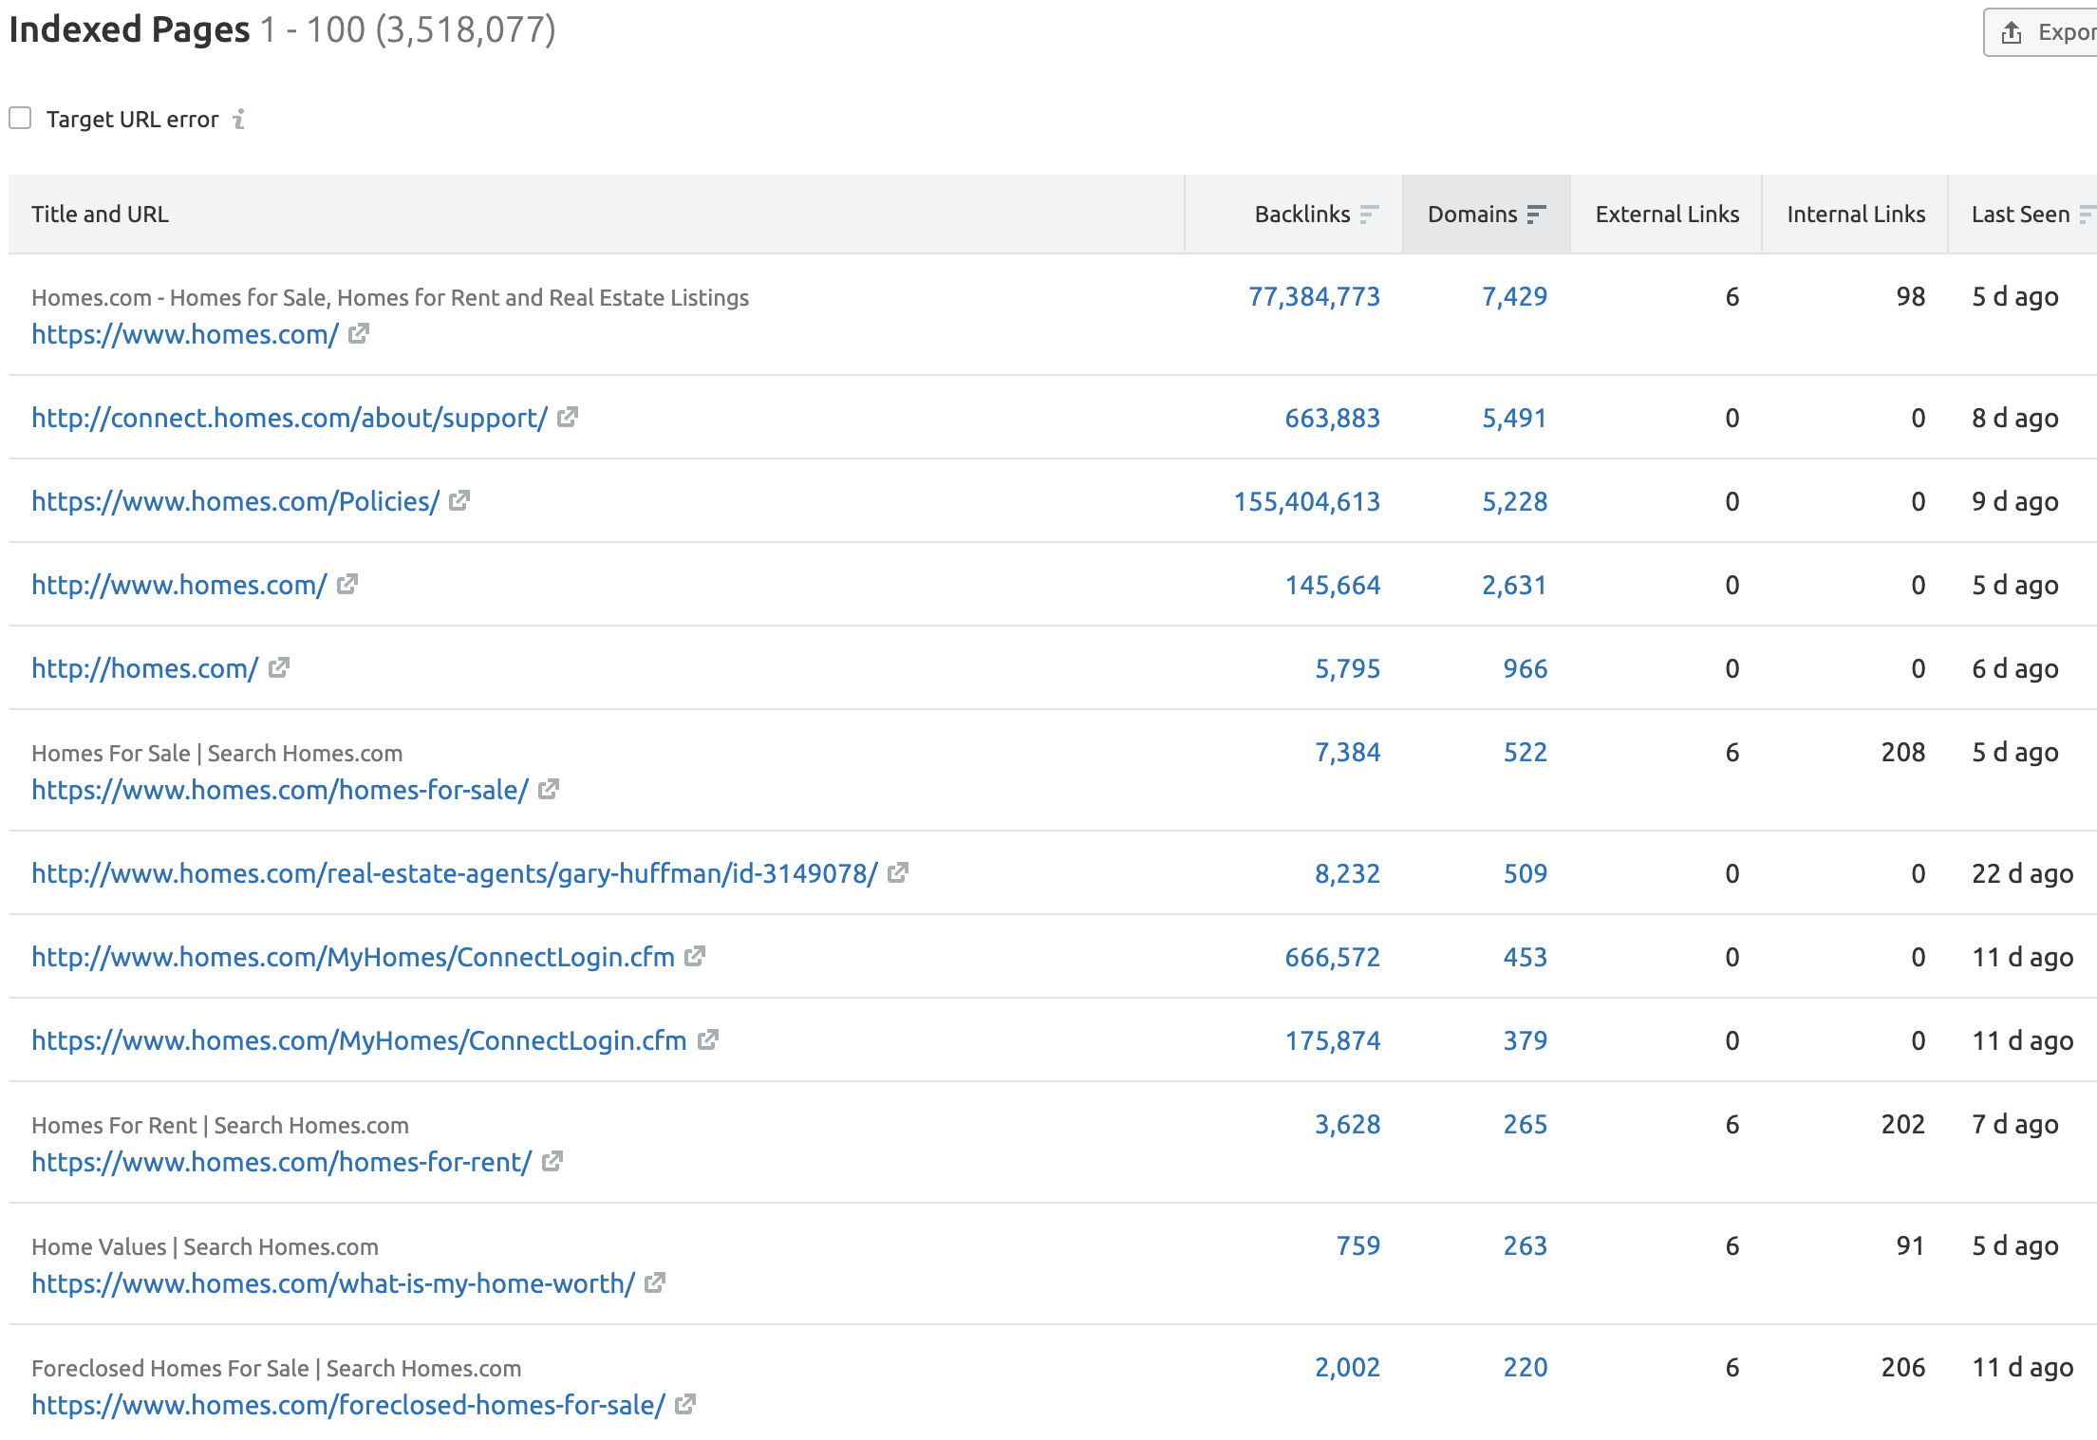2097x1440 pixels.
Task: Enable the Target URL error checkbox
Action: click(20, 117)
